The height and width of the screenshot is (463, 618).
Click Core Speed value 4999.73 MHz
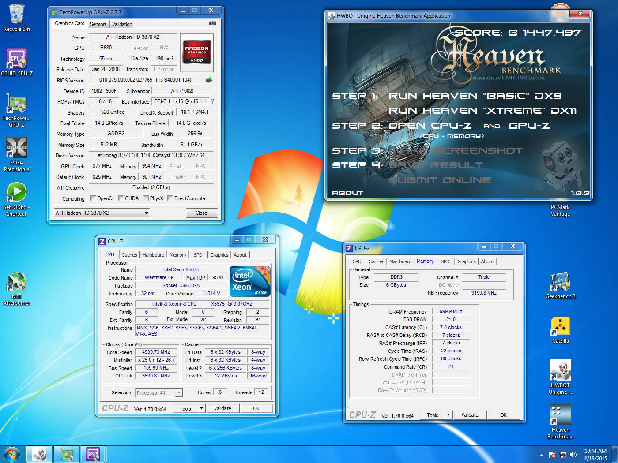pos(156,352)
